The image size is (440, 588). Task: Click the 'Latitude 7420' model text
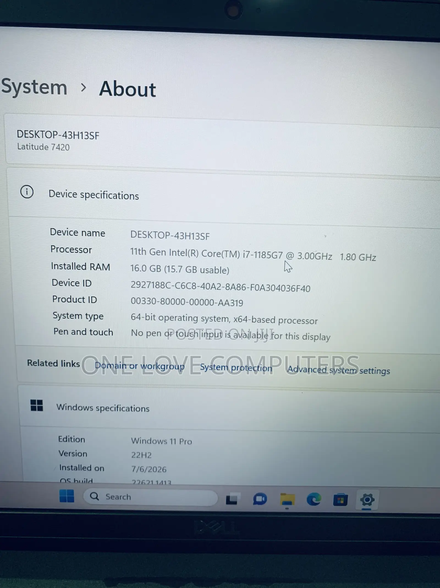[43, 147]
